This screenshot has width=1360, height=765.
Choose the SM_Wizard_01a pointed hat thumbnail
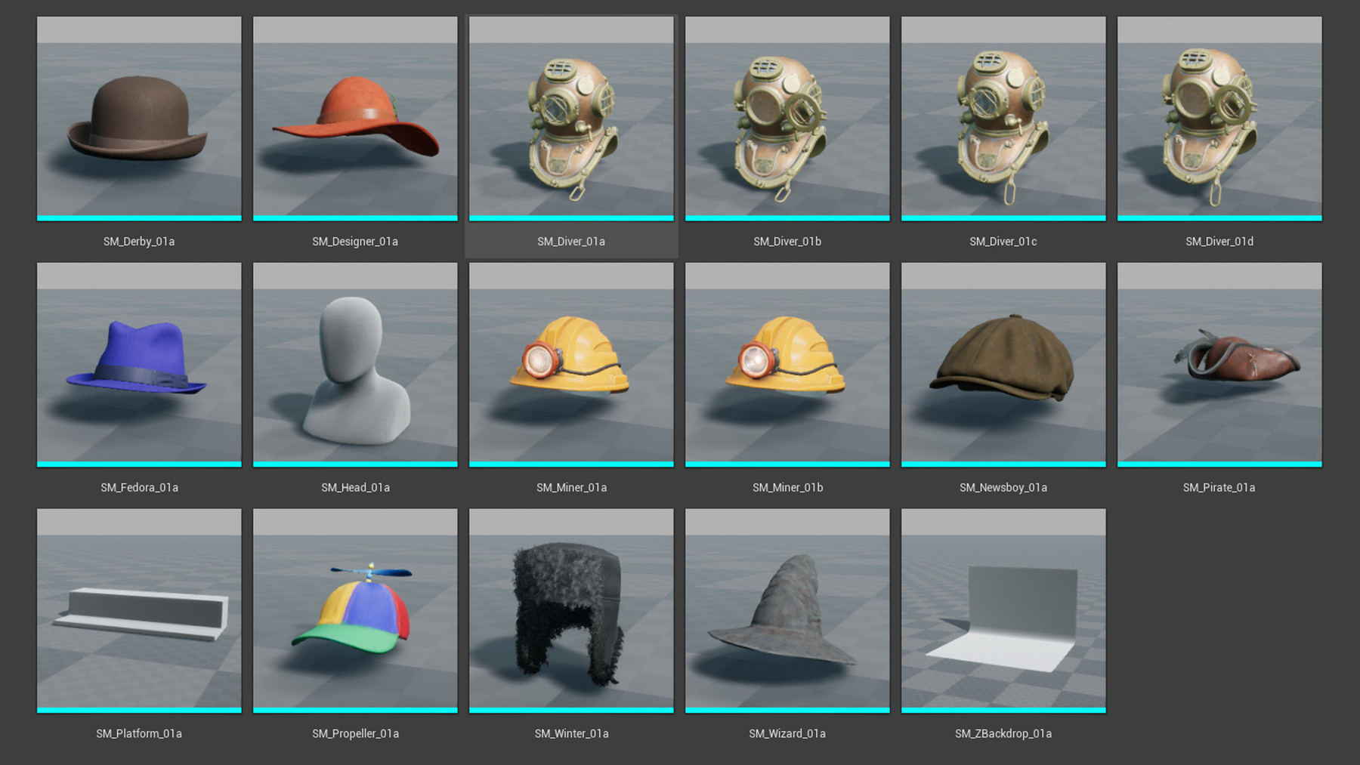787,609
